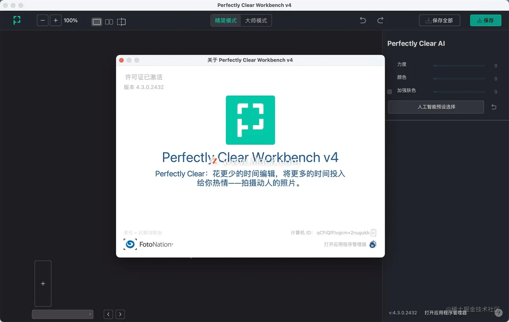Enable the 加强肤色 checkbox
This screenshot has height=322, width=509.
coord(389,92)
